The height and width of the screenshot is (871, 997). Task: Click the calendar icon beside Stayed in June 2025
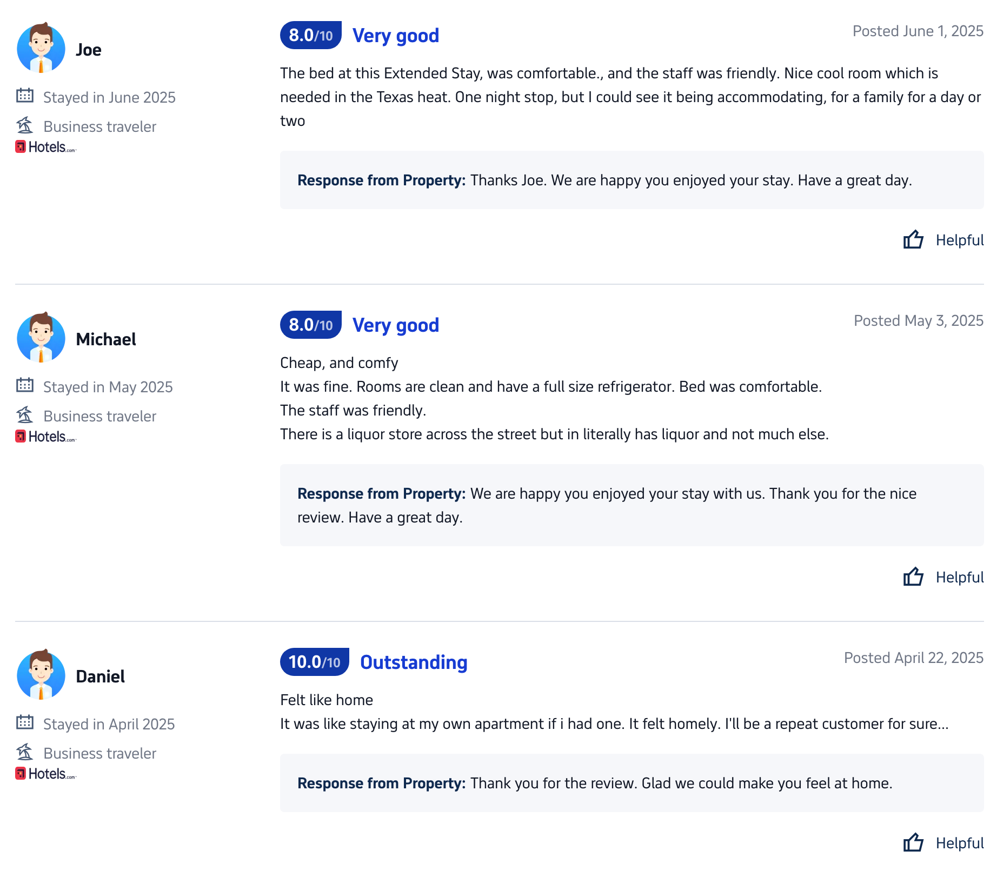tap(25, 96)
